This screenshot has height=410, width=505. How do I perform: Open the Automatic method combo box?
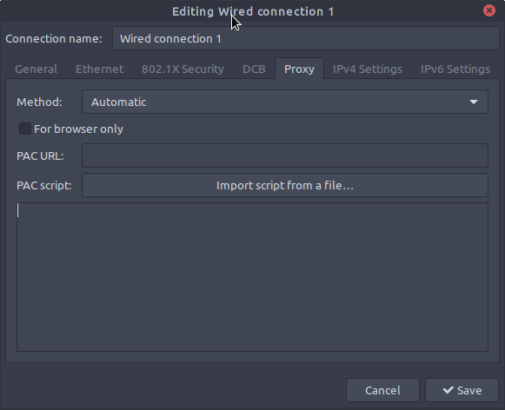(285, 102)
